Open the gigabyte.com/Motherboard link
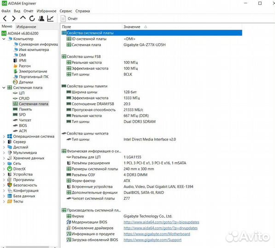The height and width of the screenshot is (248, 275). coord(157,234)
